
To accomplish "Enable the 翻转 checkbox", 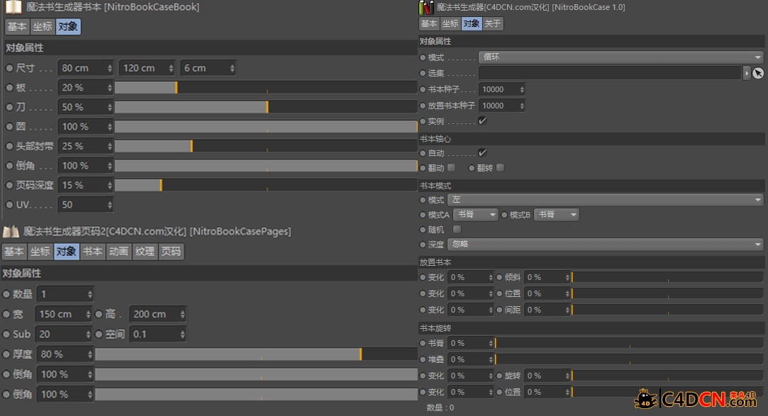I will [500, 168].
